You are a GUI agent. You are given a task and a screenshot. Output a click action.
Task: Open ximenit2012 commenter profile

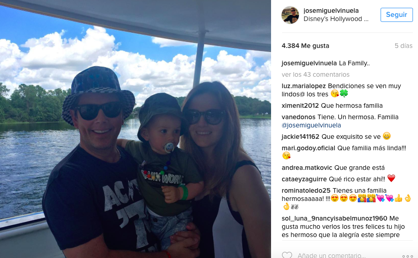point(300,105)
